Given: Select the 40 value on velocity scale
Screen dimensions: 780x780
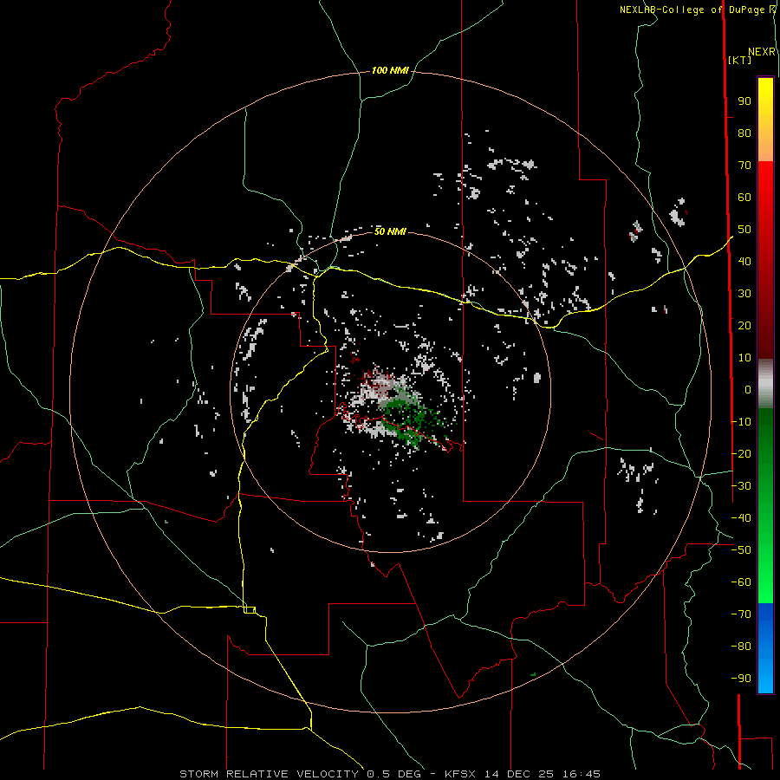Looking at the screenshot, I should point(744,262).
